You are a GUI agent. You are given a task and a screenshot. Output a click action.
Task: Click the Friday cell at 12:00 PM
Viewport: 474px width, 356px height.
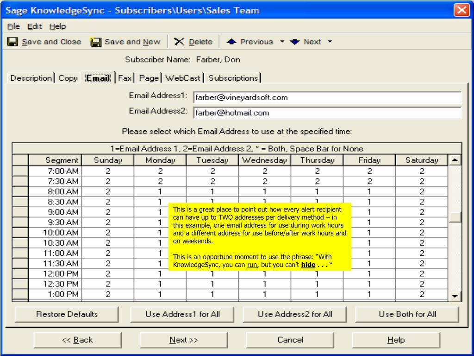click(369, 273)
